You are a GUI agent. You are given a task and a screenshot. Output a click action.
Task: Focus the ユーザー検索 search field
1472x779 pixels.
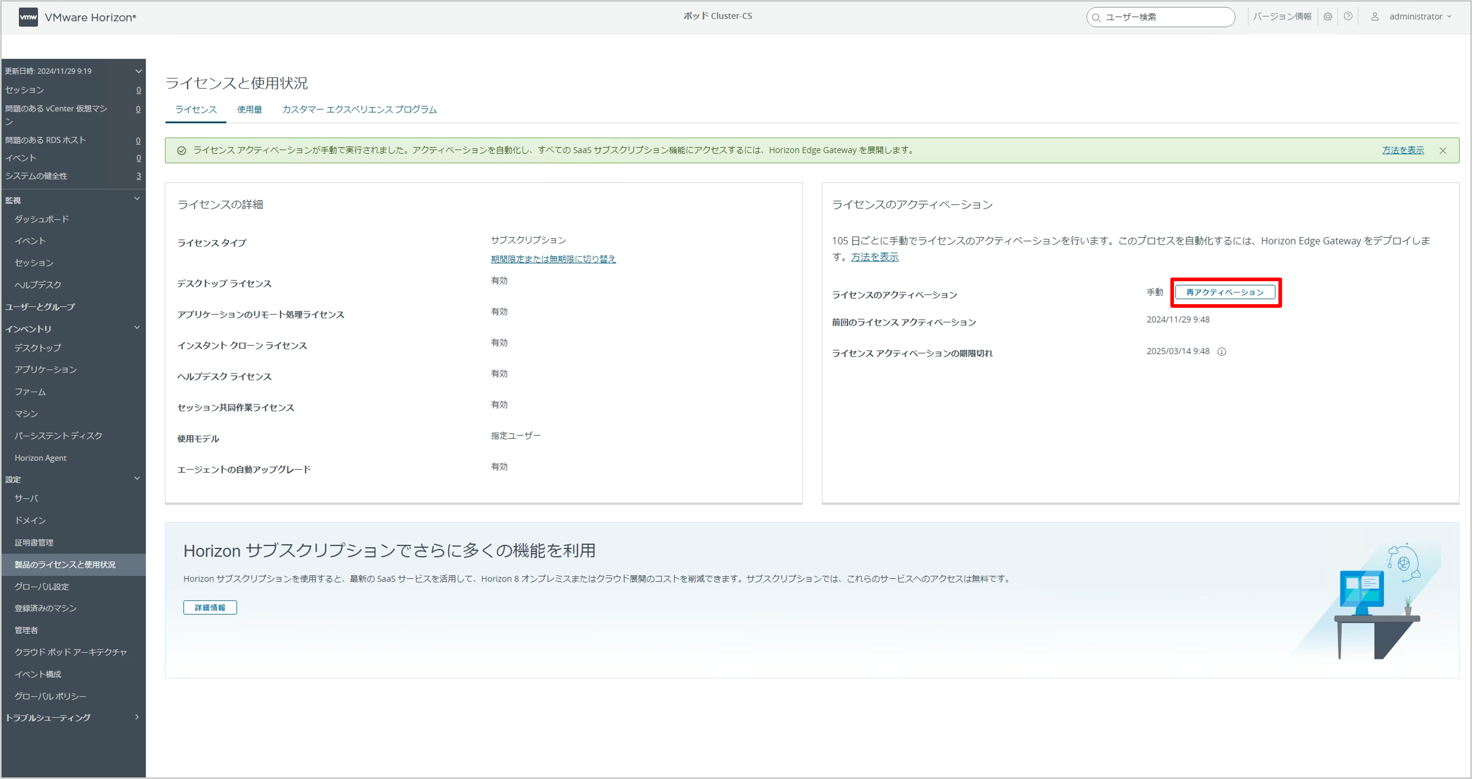pos(1161,17)
